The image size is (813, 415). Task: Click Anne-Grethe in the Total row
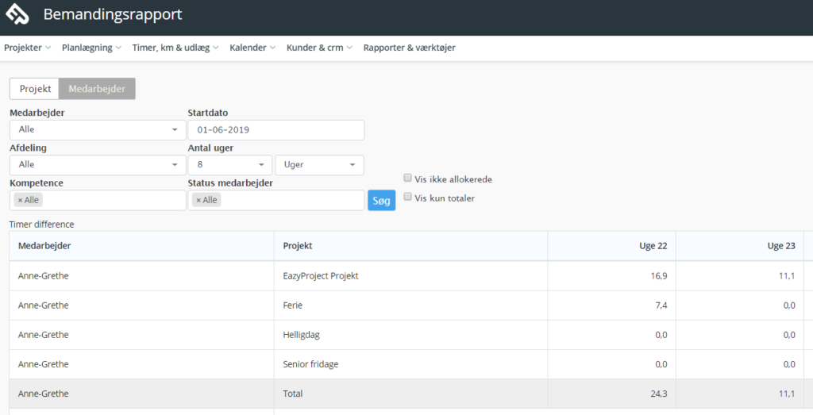pos(43,394)
